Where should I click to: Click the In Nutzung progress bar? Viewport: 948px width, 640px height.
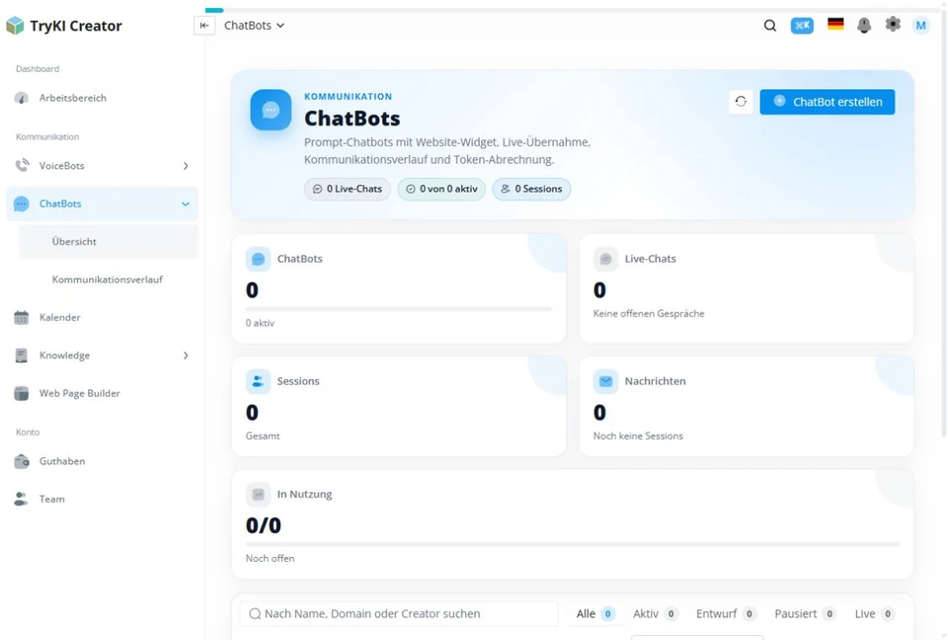click(x=573, y=544)
